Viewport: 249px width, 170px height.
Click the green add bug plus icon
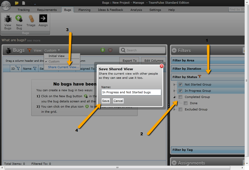(x=103, y=50)
